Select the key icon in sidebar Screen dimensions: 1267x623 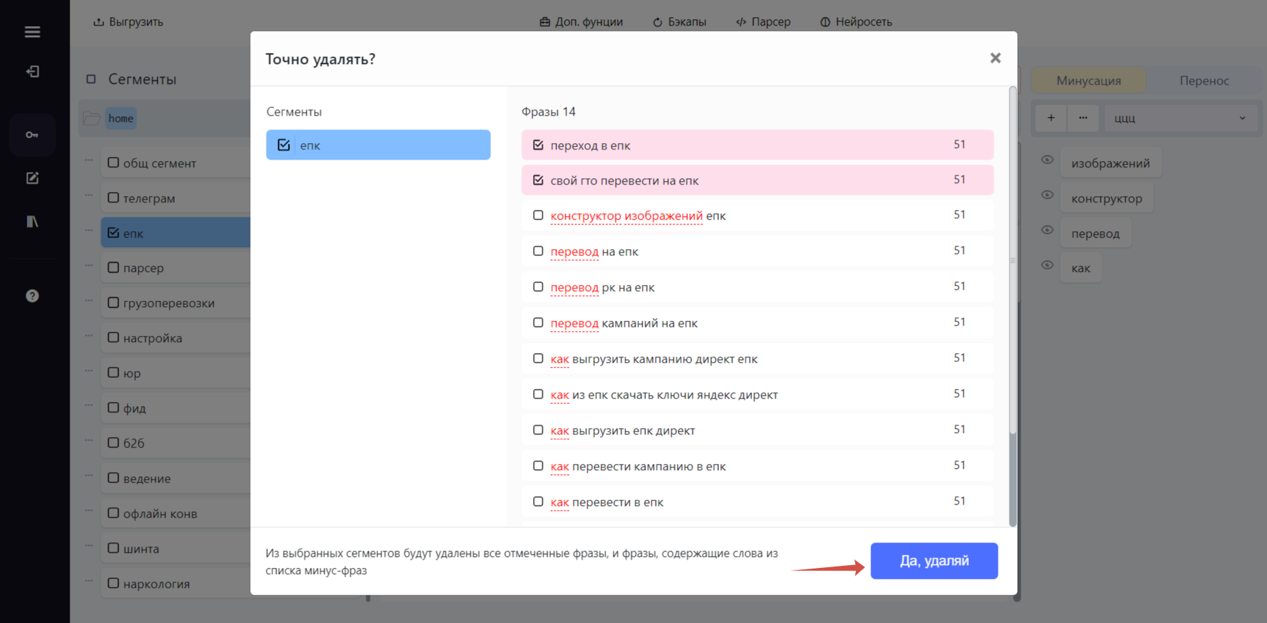pos(32,135)
